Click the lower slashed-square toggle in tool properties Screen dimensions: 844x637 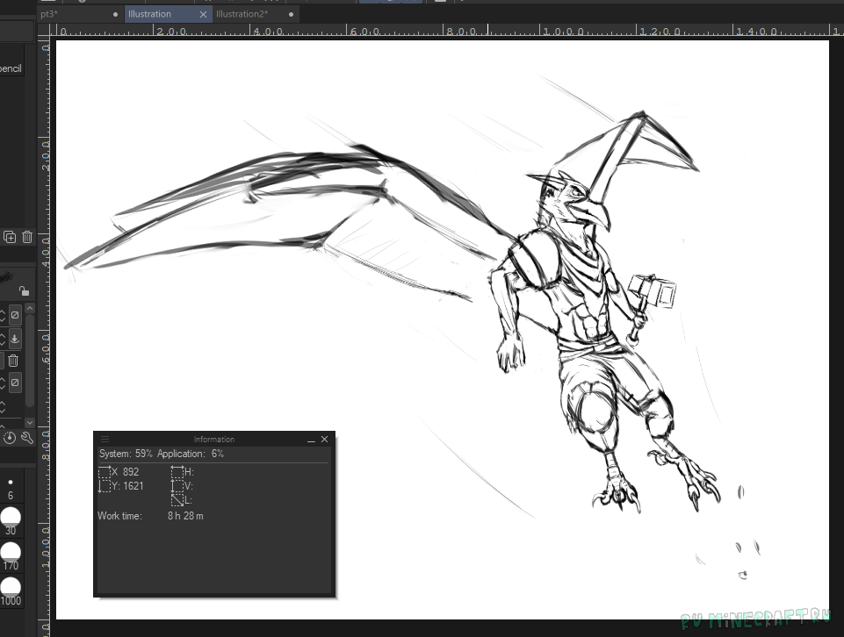(15, 383)
